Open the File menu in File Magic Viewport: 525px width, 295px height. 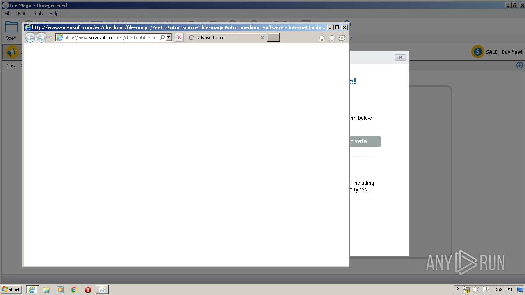pyautogui.click(x=8, y=14)
